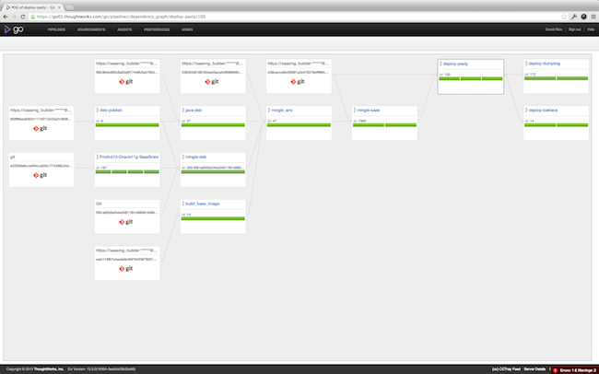
Task: Open the Help link
Action: coord(589,29)
